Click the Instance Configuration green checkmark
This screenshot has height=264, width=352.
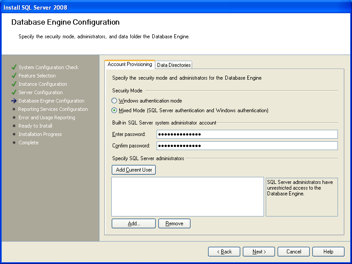click(x=14, y=84)
